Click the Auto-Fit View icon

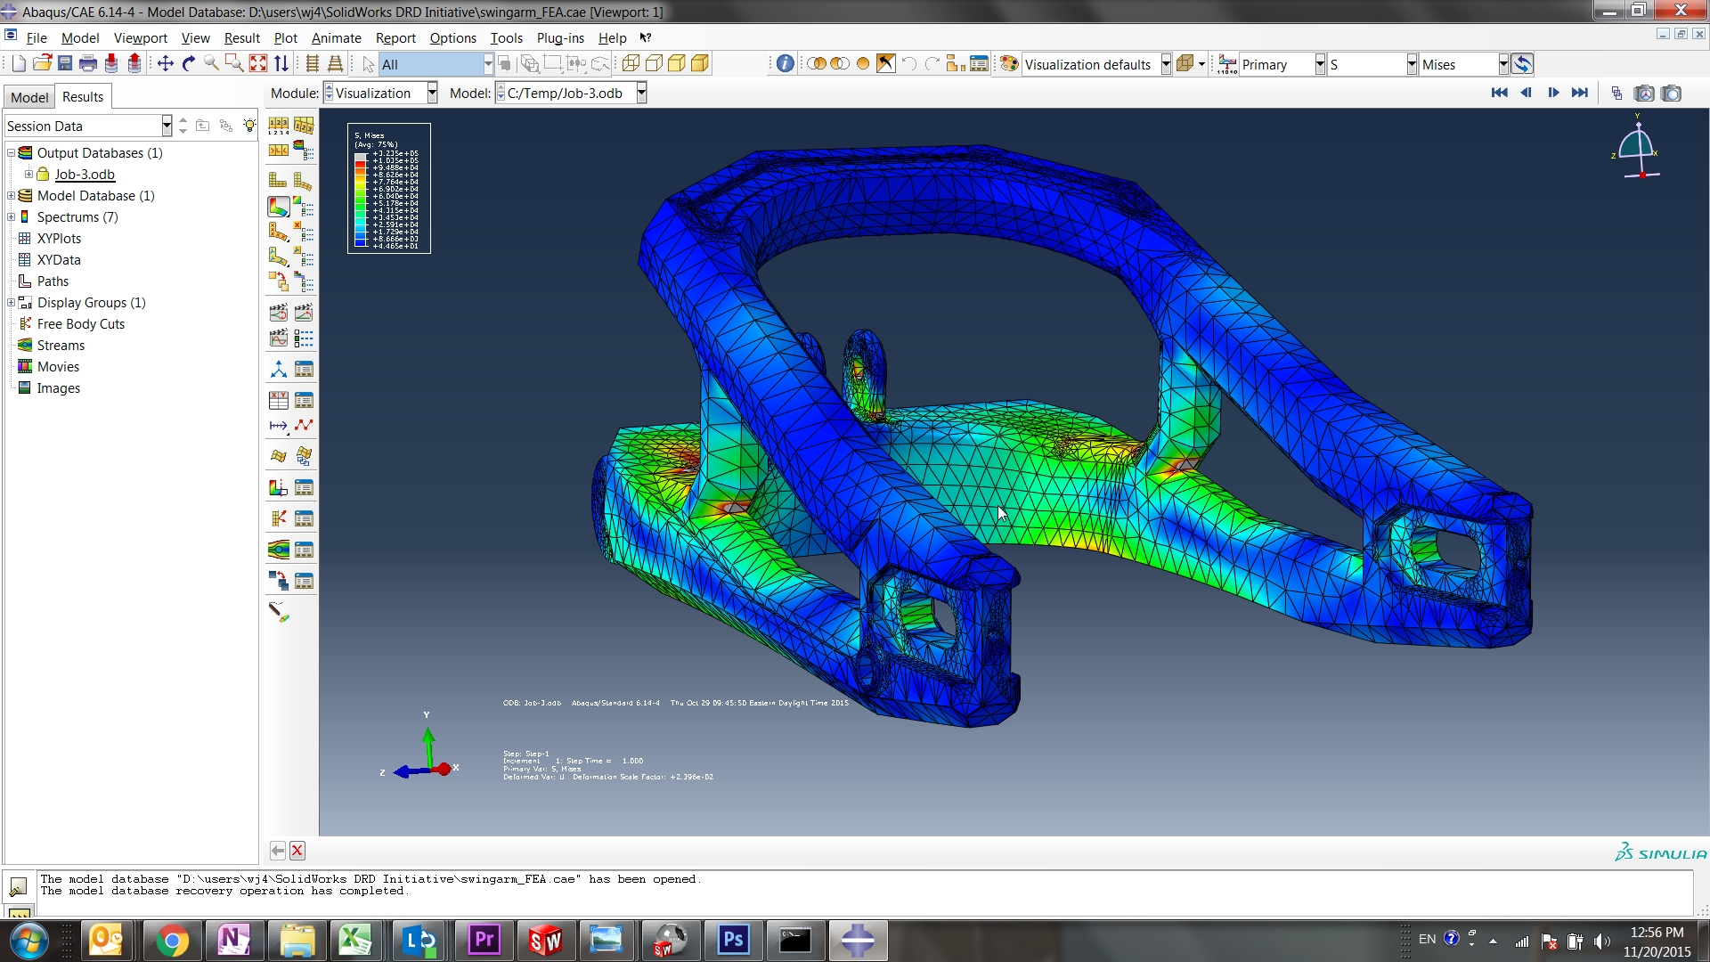click(257, 63)
